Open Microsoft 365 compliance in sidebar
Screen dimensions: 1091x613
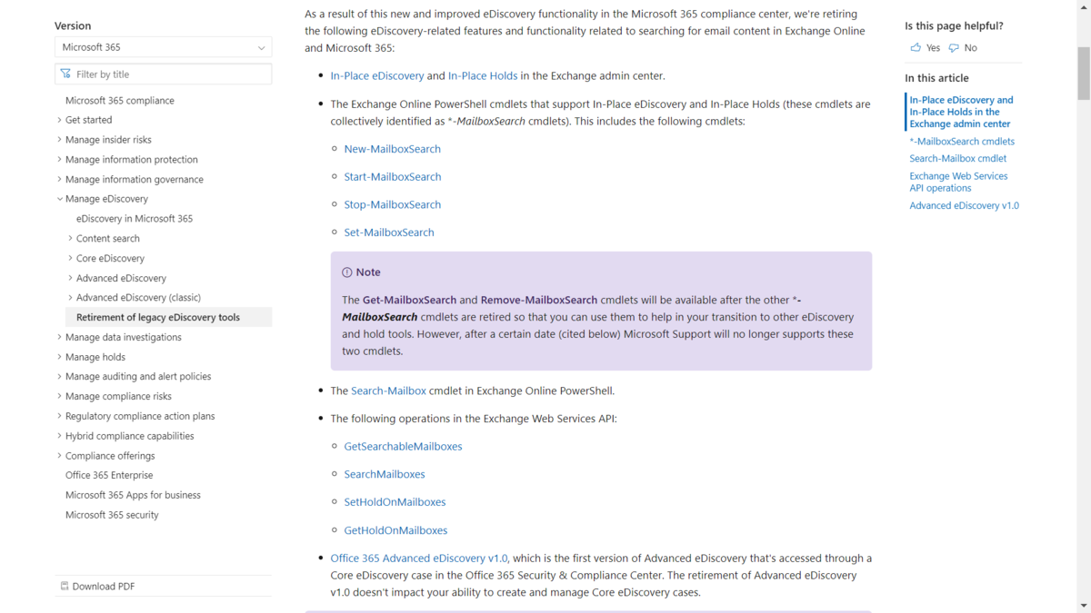click(120, 100)
